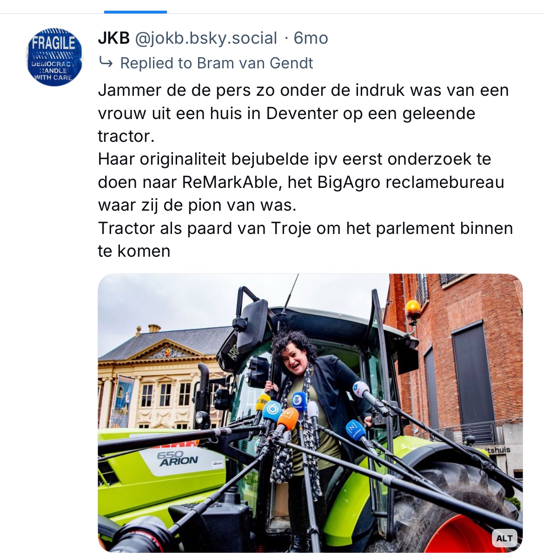This screenshot has height=553, width=544.
Task: Open JKB's Fragile Democracy profile avatar
Action: point(54,57)
